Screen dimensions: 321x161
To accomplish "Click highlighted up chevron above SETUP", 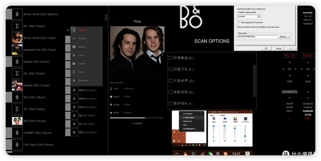I will (x=289, y=92).
